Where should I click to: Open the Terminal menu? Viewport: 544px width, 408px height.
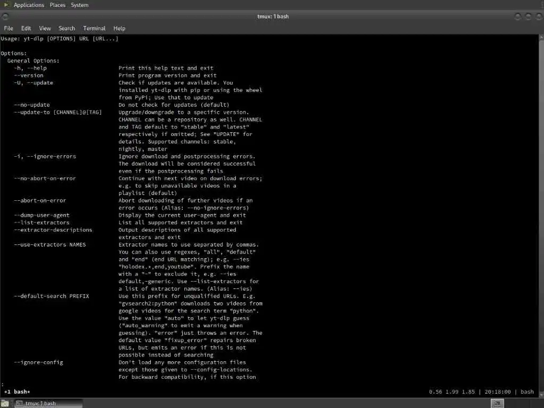94,29
